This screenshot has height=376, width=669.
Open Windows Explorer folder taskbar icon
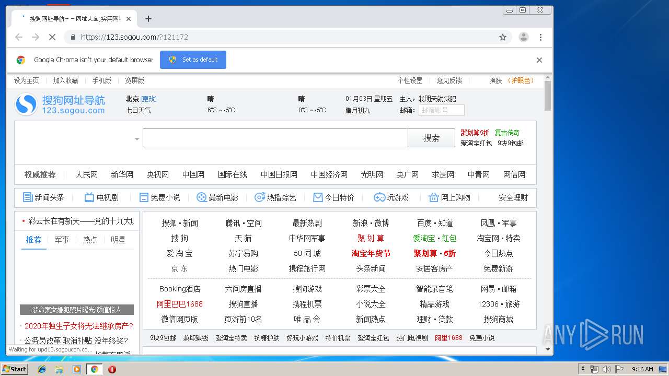tap(59, 369)
